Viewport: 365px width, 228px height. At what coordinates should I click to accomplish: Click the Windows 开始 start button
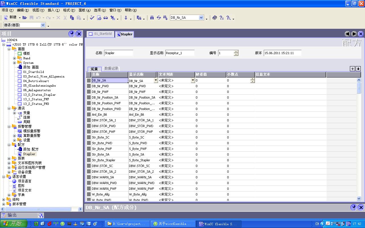(14, 224)
